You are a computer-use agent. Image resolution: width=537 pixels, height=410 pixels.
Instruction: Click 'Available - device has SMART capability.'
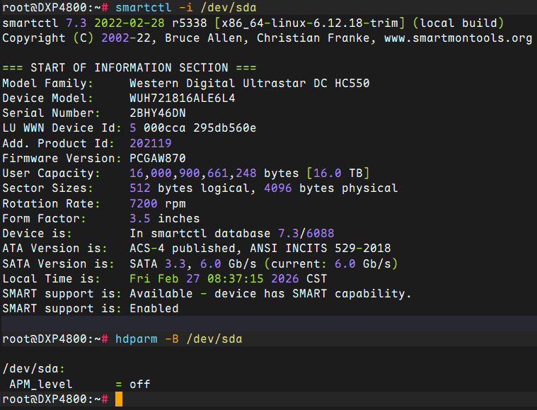(x=270, y=294)
